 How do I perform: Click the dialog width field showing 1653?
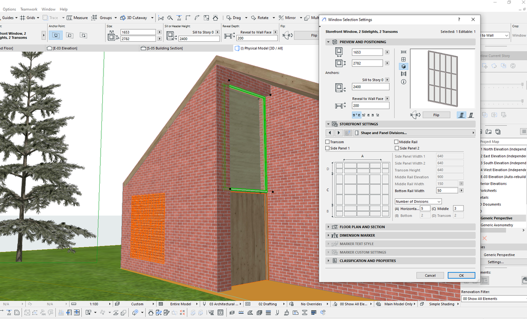[x=367, y=52]
